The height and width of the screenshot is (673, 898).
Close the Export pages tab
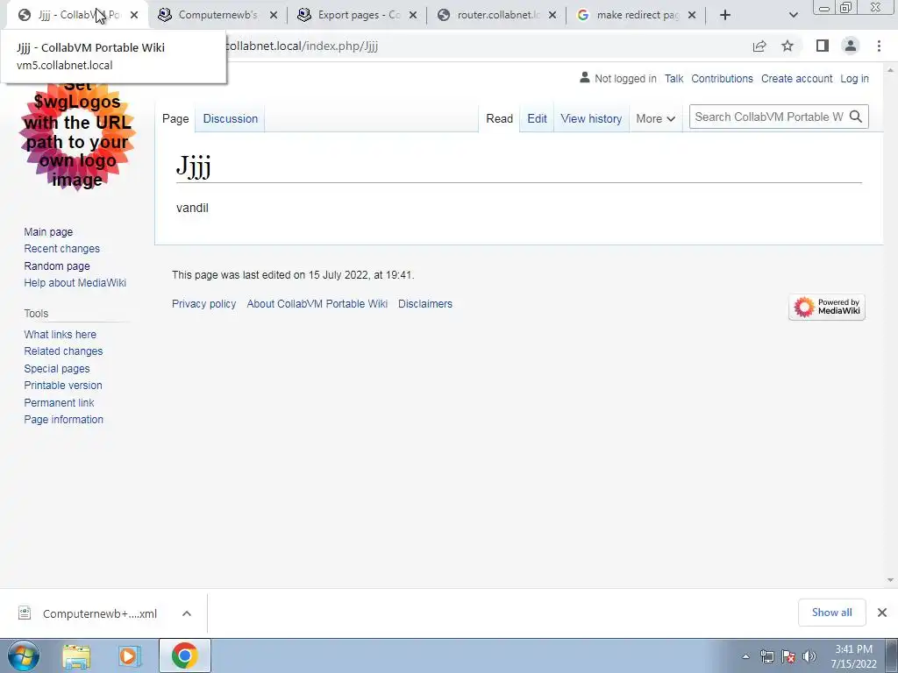click(x=413, y=15)
